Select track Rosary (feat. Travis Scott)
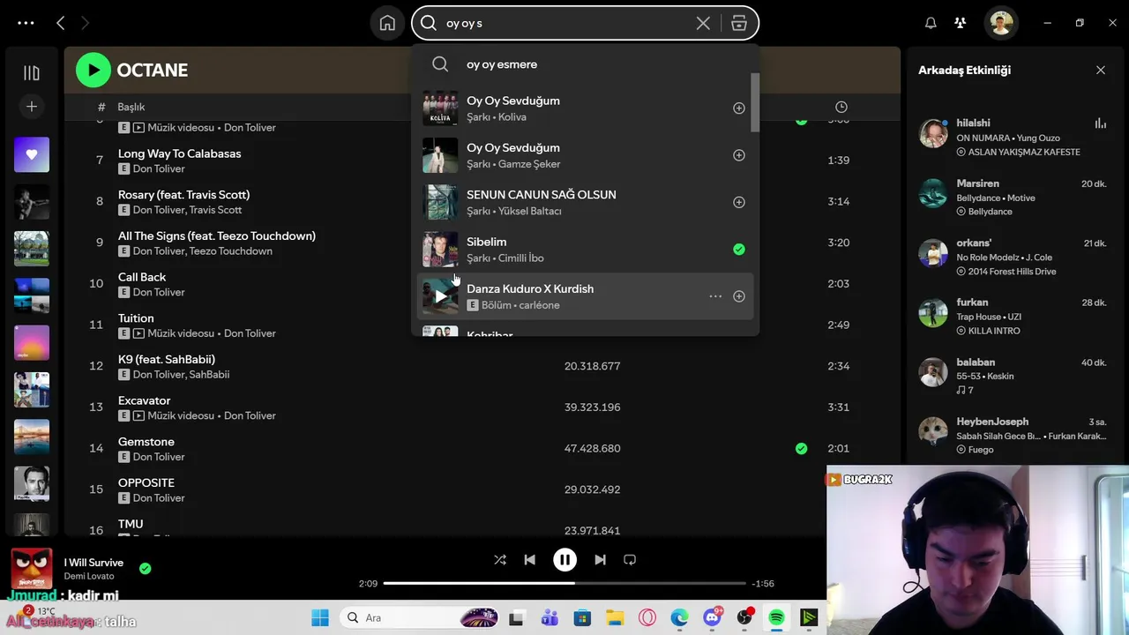 point(183,195)
